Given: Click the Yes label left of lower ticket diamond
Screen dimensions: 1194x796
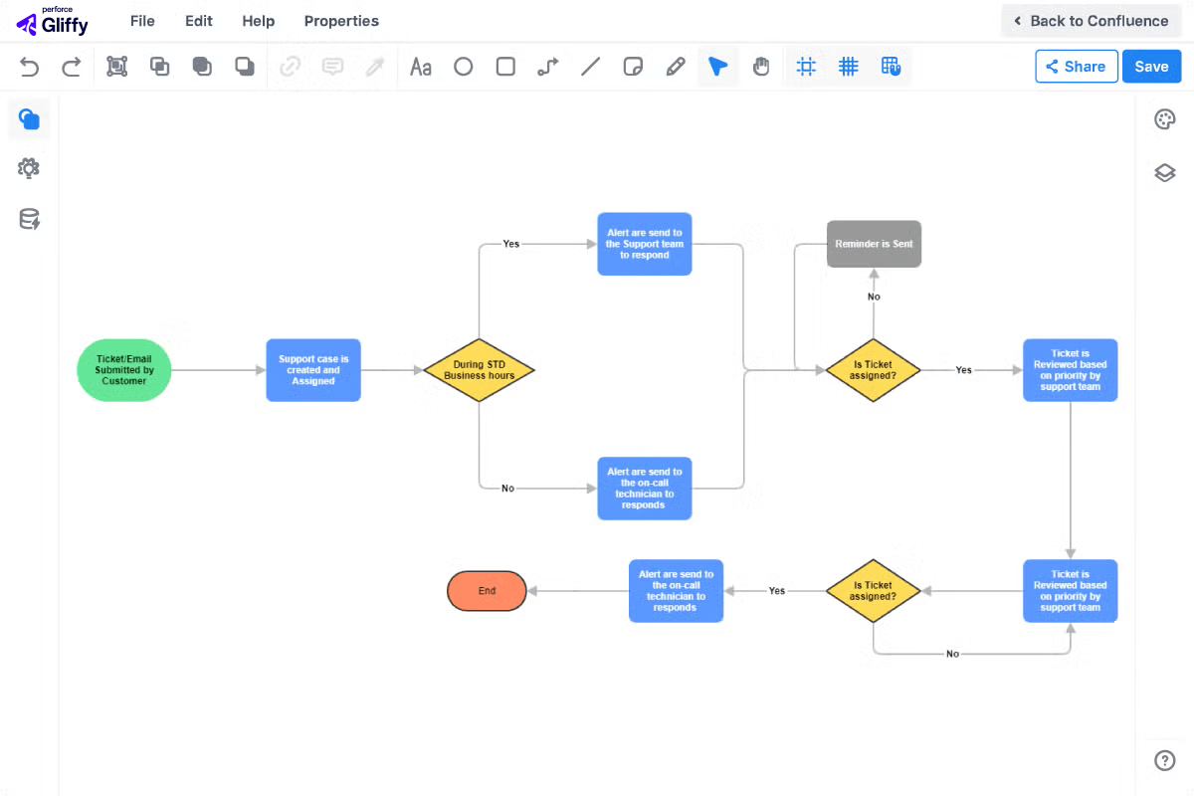Looking at the screenshot, I should point(777,591).
